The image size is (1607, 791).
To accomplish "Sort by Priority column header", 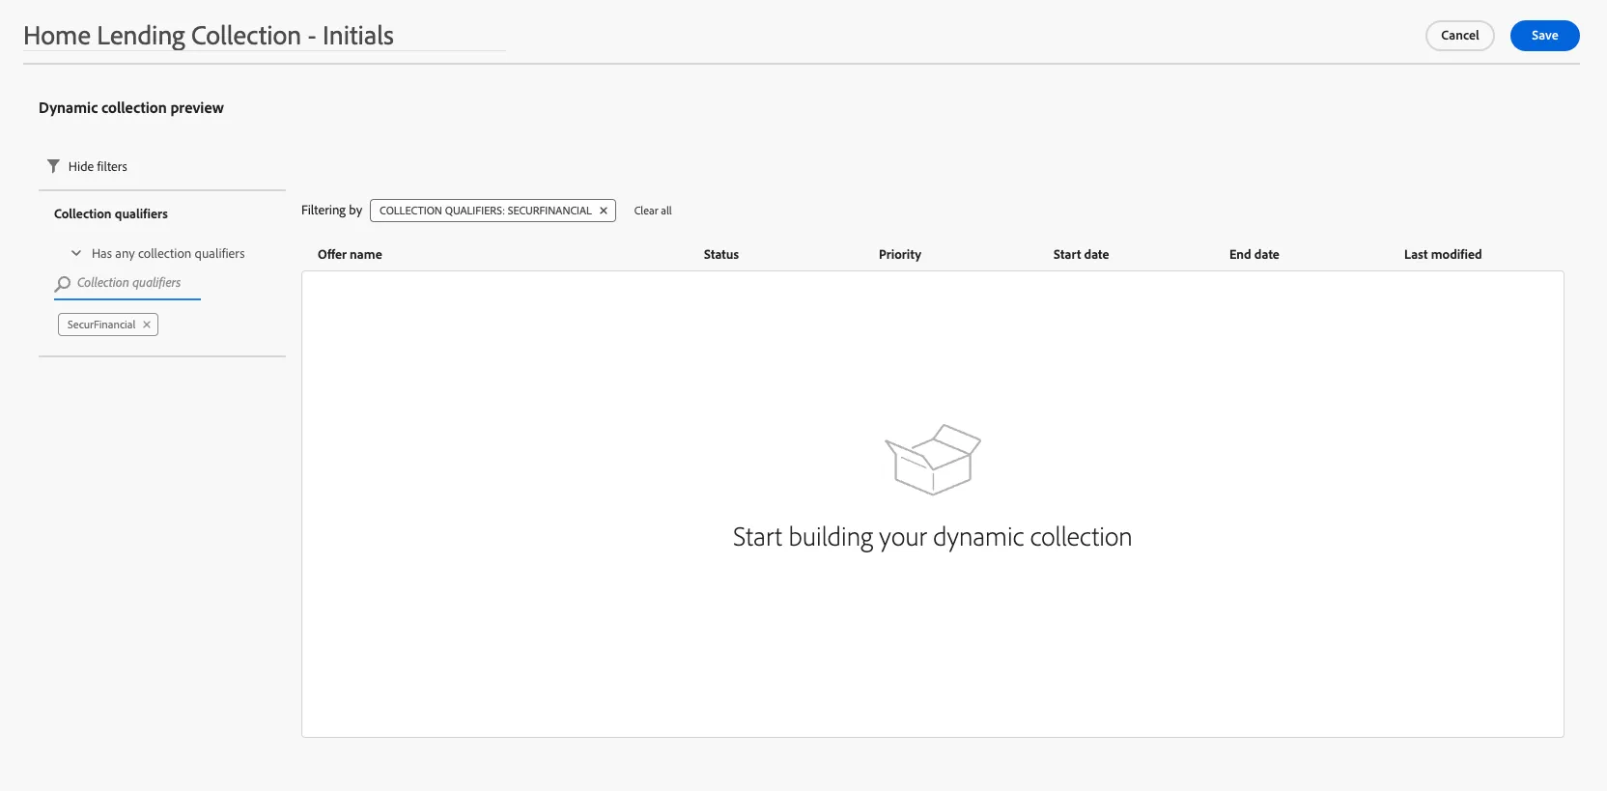I will click(899, 255).
